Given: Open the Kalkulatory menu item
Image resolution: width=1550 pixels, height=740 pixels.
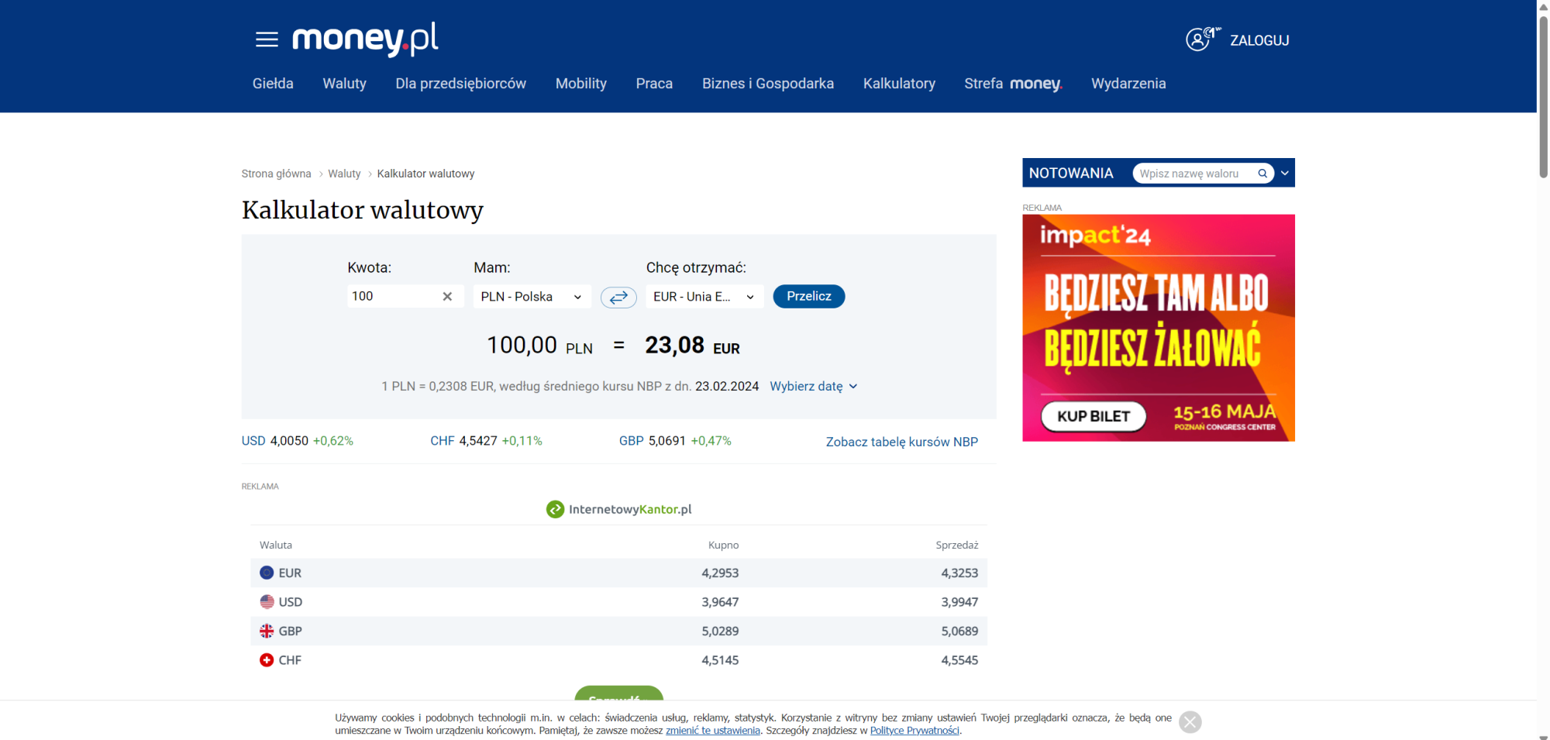Looking at the screenshot, I should point(899,84).
